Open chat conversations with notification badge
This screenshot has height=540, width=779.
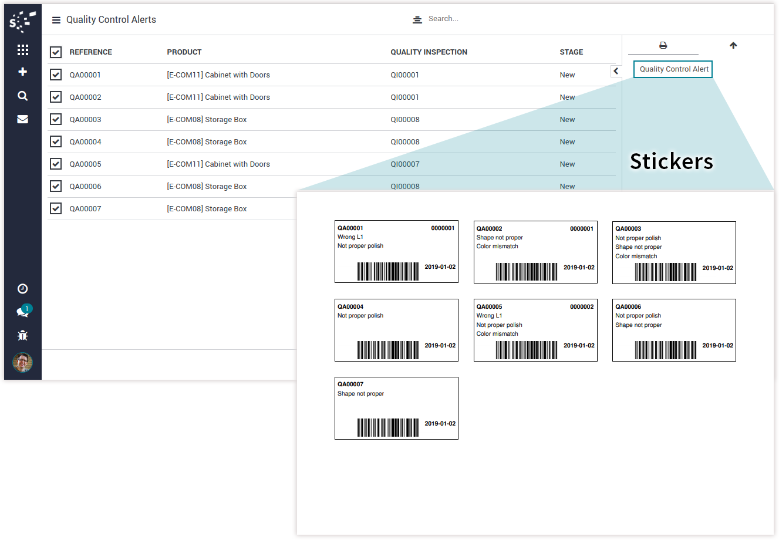point(23,312)
